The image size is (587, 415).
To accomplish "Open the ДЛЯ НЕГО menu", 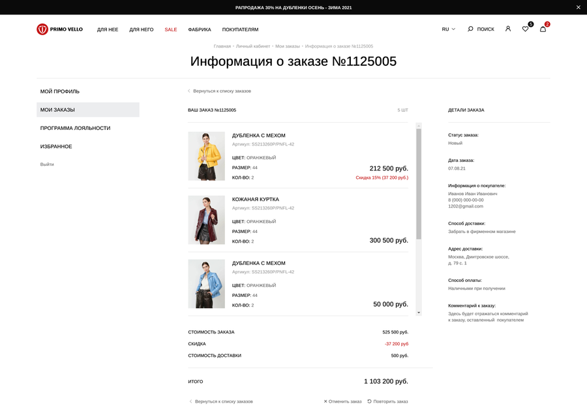I will (141, 29).
